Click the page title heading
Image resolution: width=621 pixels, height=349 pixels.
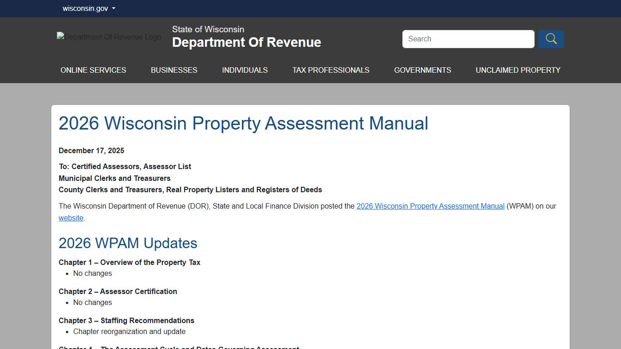tap(243, 123)
